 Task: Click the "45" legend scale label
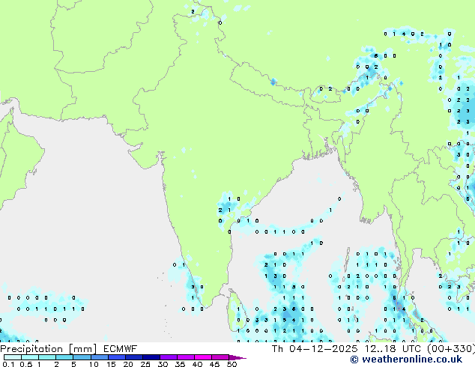point(215,364)
